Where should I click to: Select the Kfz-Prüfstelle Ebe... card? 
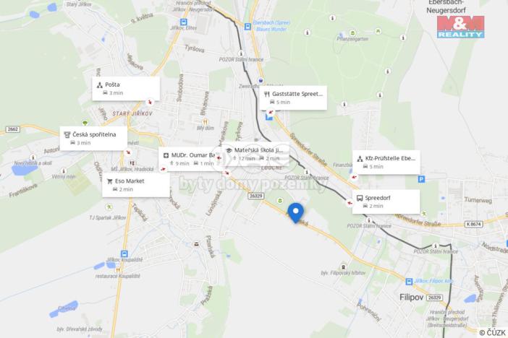(x=386, y=162)
